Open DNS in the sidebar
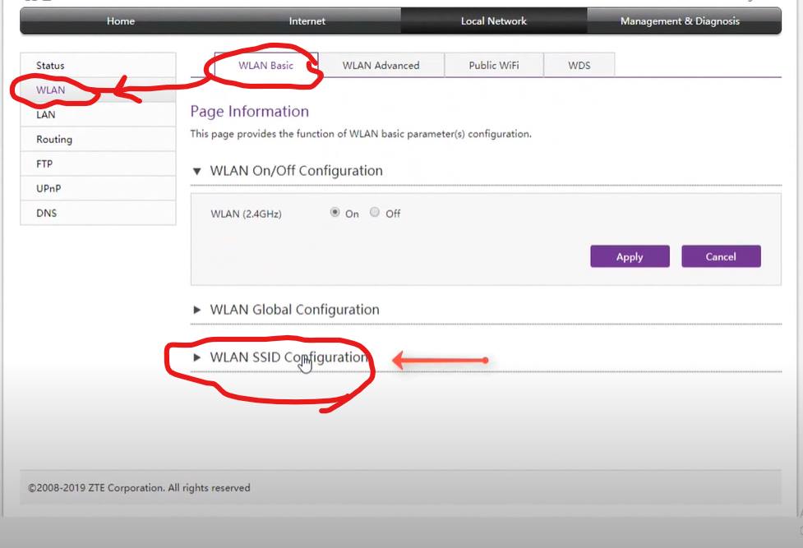Viewport: 803px width, 548px height. [x=46, y=214]
